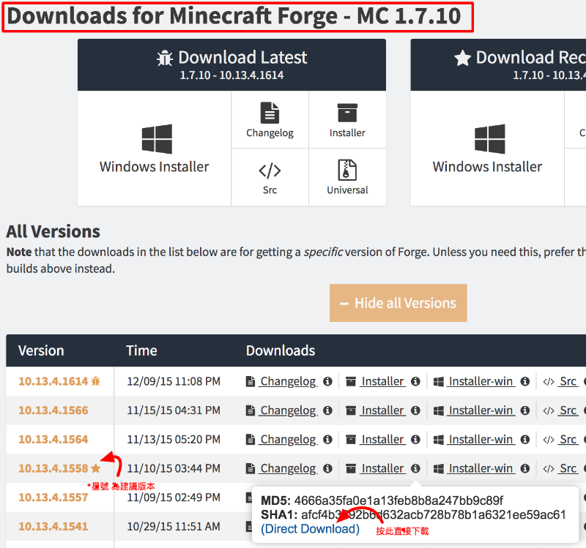This screenshot has height=548, width=586.
Task: Open Changelog link for version 10.13.4.1566
Action: (288, 410)
